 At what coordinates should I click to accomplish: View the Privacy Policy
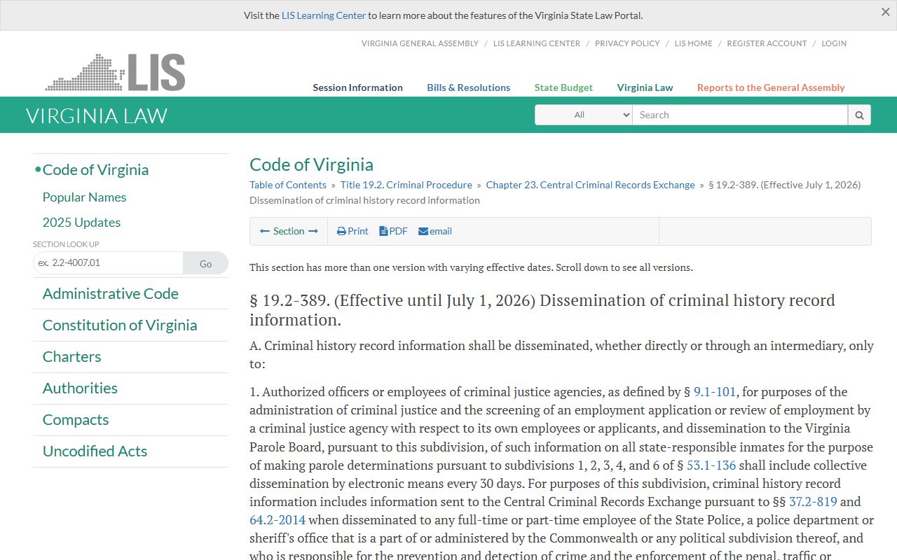[627, 43]
